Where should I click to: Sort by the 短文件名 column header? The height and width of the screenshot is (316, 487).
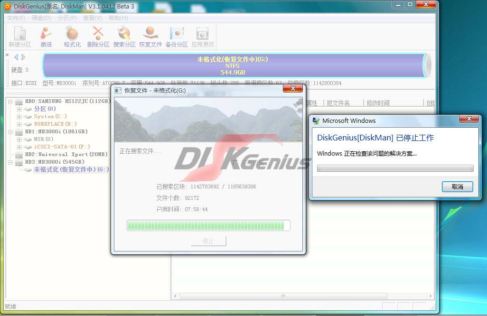(343, 103)
